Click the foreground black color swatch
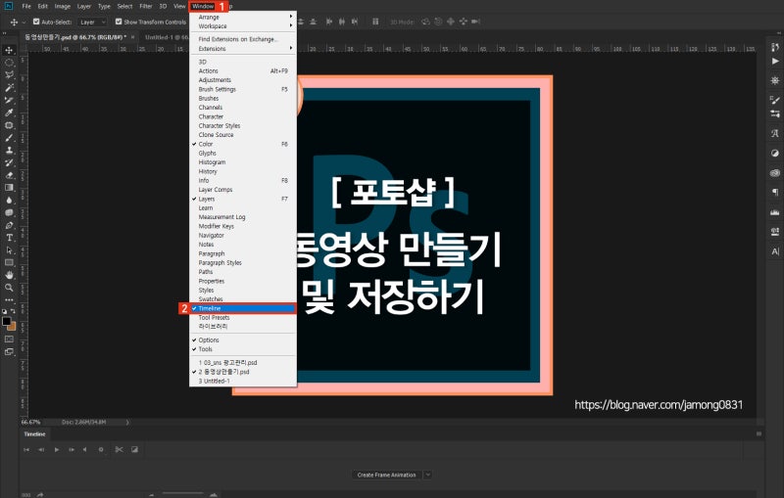The width and height of the screenshot is (784, 498). (6, 321)
